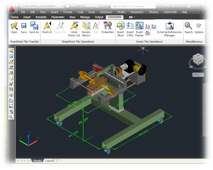This screenshot has height=170, width=213.
Task: Click Version History icon in the left toolbar
Action: (11, 78)
